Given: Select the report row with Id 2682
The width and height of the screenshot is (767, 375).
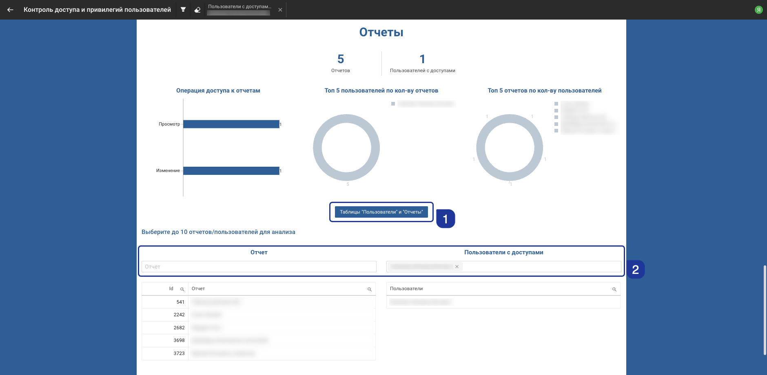Looking at the screenshot, I should pos(258,328).
